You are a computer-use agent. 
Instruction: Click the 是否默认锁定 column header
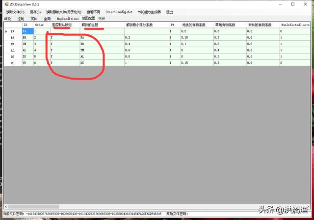point(63,25)
